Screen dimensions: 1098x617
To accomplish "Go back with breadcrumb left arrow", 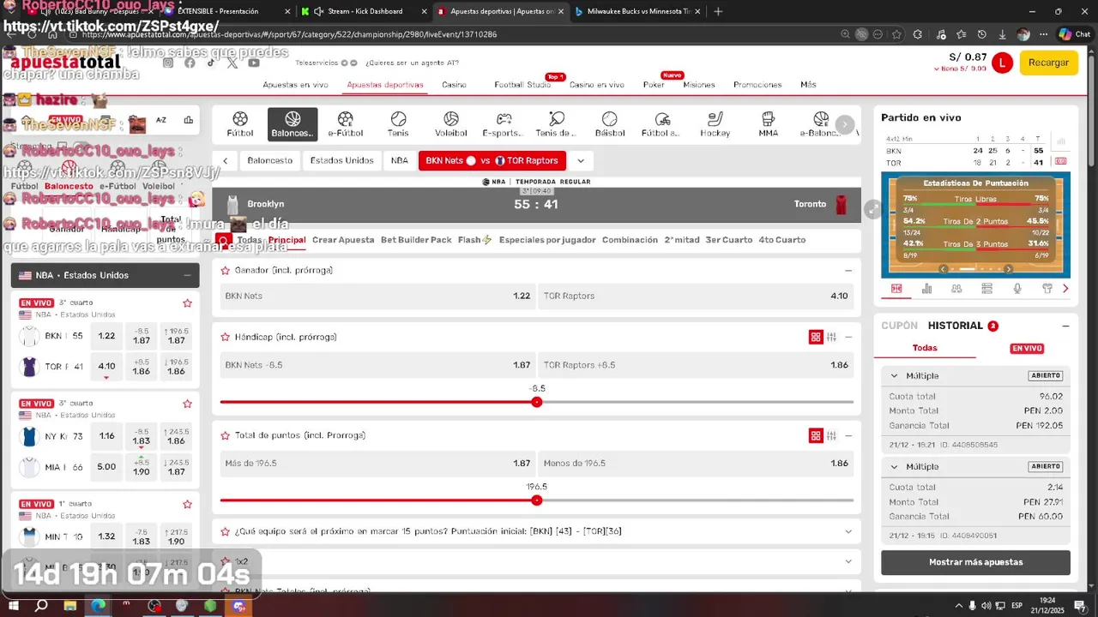I will 225,160.
